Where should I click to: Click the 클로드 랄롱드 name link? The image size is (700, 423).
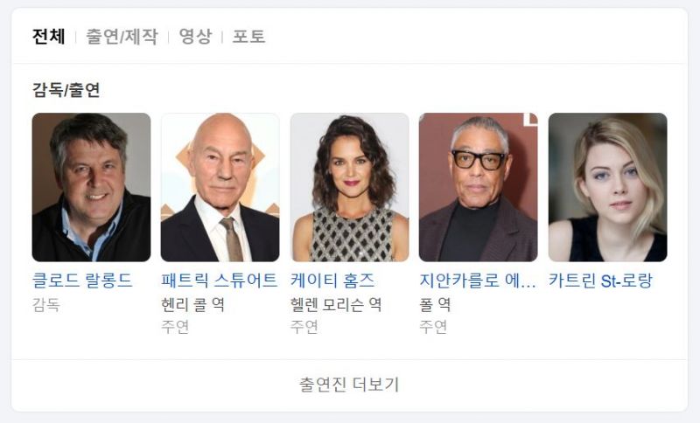[82, 281]
